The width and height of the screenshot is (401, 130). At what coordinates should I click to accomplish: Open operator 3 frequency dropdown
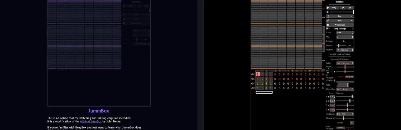pos(332,105)
